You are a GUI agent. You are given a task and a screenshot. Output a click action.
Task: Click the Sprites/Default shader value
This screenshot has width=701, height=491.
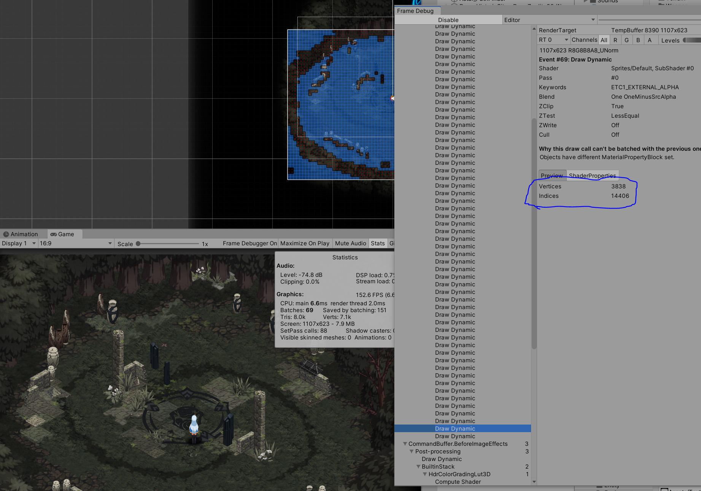[x=652, y=68]
